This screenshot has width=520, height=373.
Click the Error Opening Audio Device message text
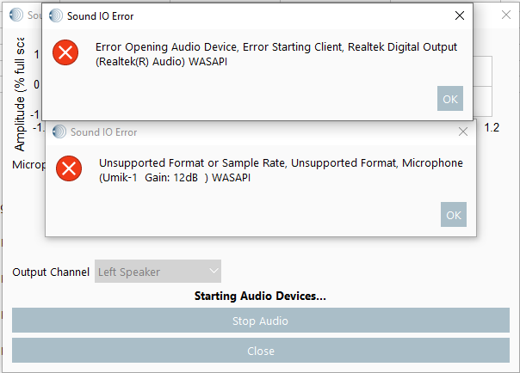[x=275, y=54]
